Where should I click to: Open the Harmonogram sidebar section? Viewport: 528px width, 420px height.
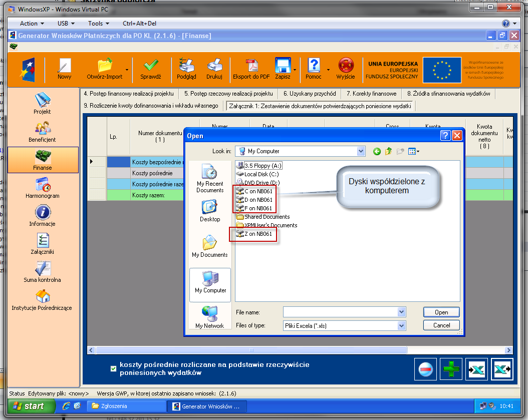coord(43,188)
